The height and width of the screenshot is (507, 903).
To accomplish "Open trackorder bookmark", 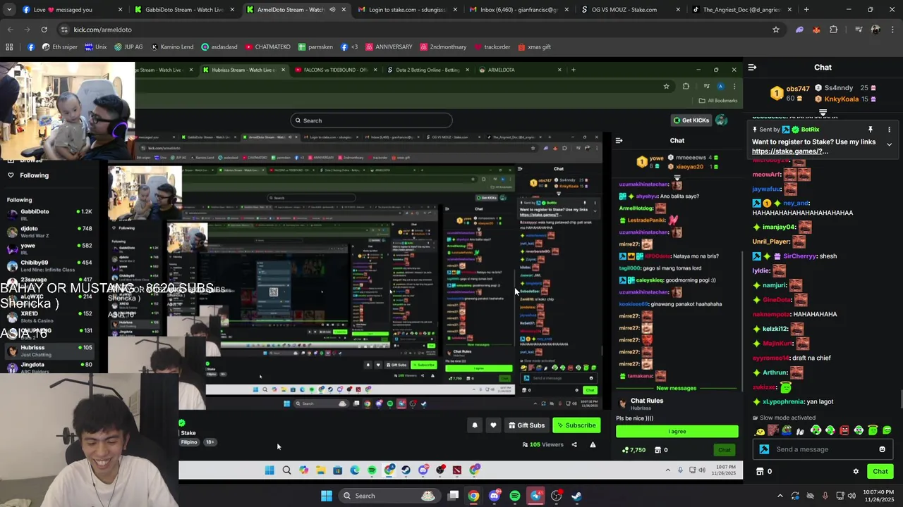I will (x=492, y=47).
